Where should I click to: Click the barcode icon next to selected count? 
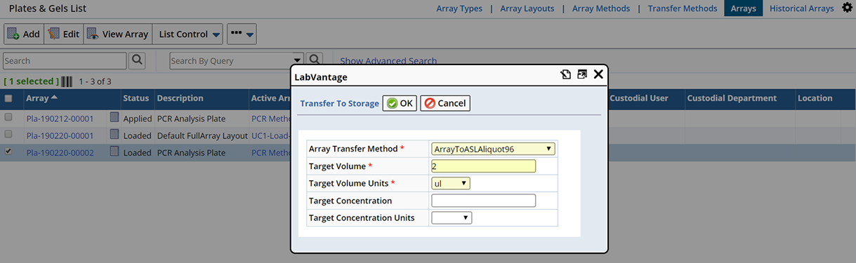(67, 81)
